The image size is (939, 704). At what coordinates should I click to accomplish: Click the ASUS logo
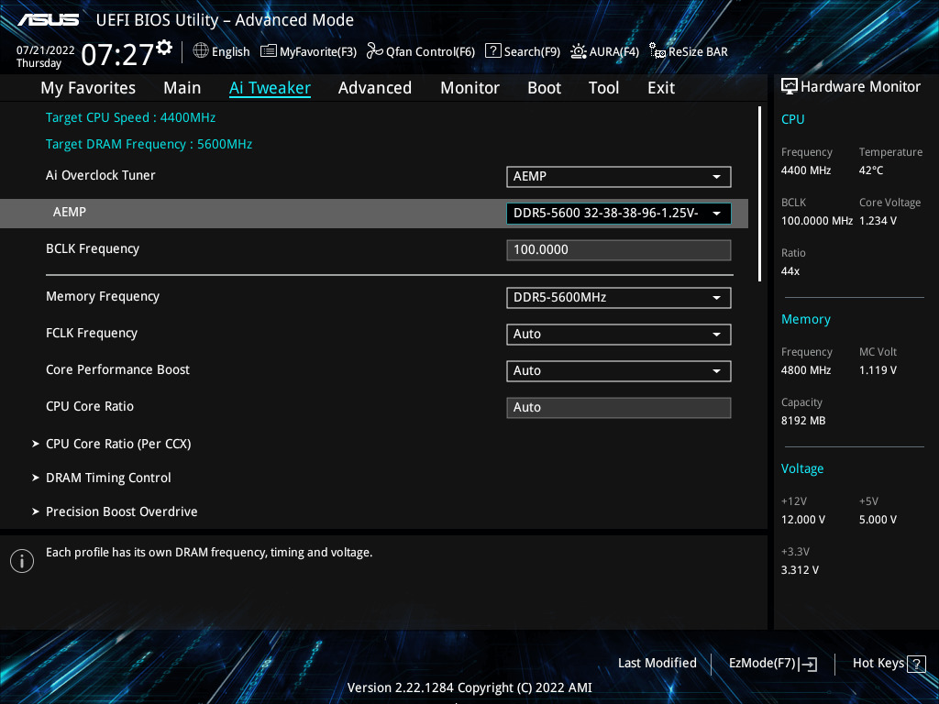coord(48,20)
